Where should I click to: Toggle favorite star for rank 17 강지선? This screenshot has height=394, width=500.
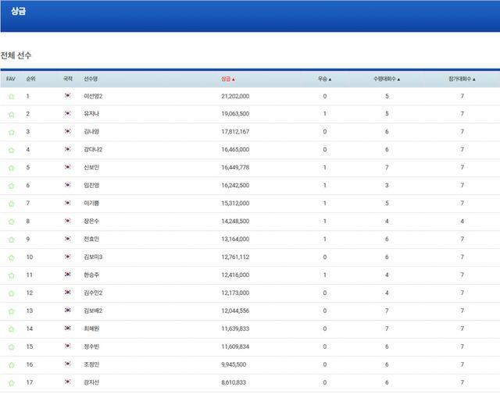coord(11,383)
